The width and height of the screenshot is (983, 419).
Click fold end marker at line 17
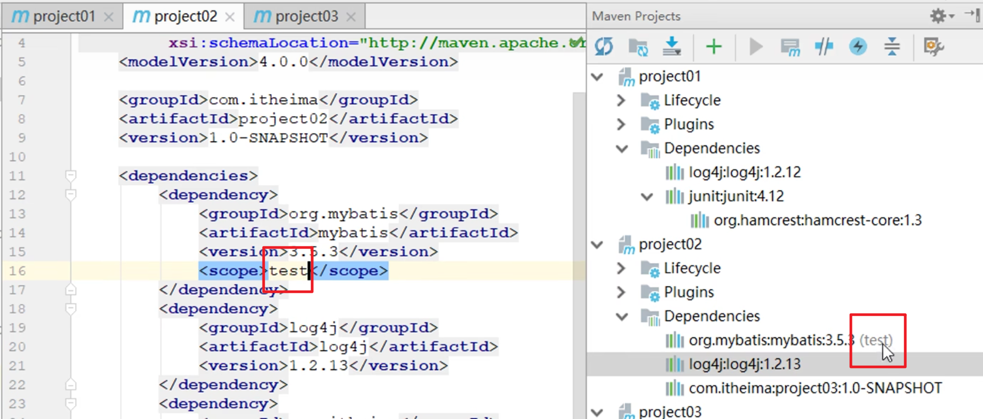(x=70, y=289)
